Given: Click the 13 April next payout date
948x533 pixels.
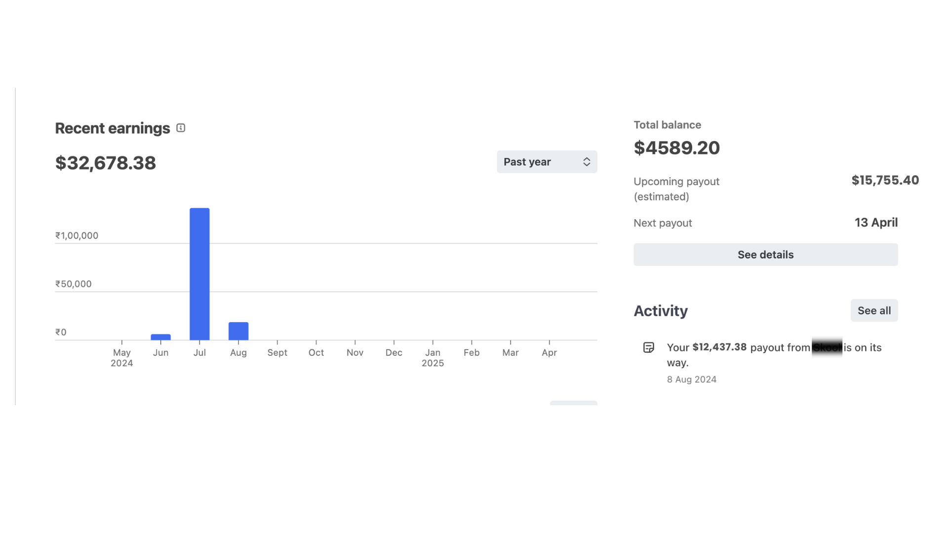Looking at the screenshot, I should (876, 223).
